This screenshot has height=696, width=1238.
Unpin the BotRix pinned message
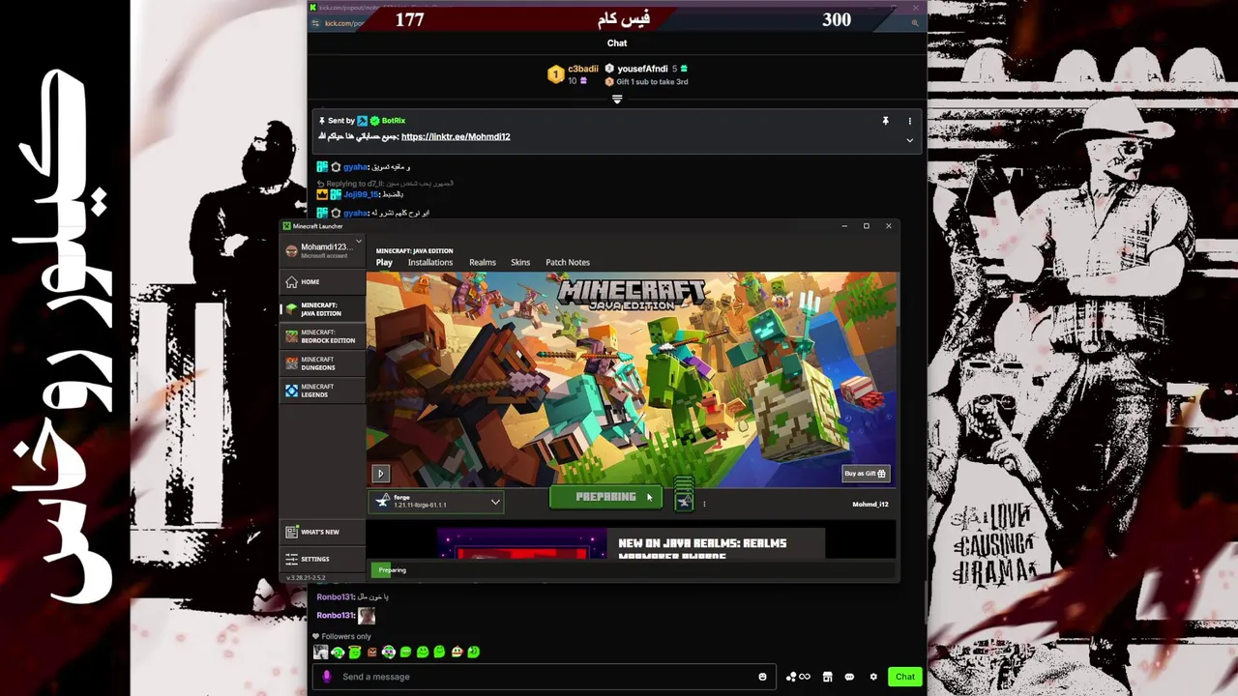point(885,121)
